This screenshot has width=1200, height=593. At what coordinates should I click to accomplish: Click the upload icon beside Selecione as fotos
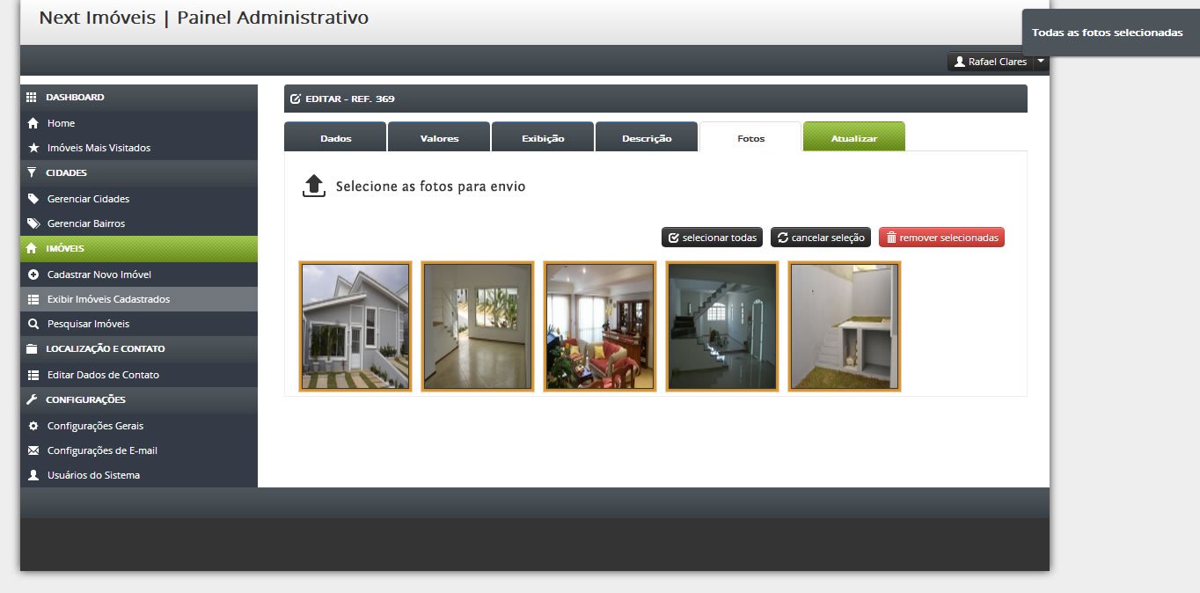click(314, 186)
